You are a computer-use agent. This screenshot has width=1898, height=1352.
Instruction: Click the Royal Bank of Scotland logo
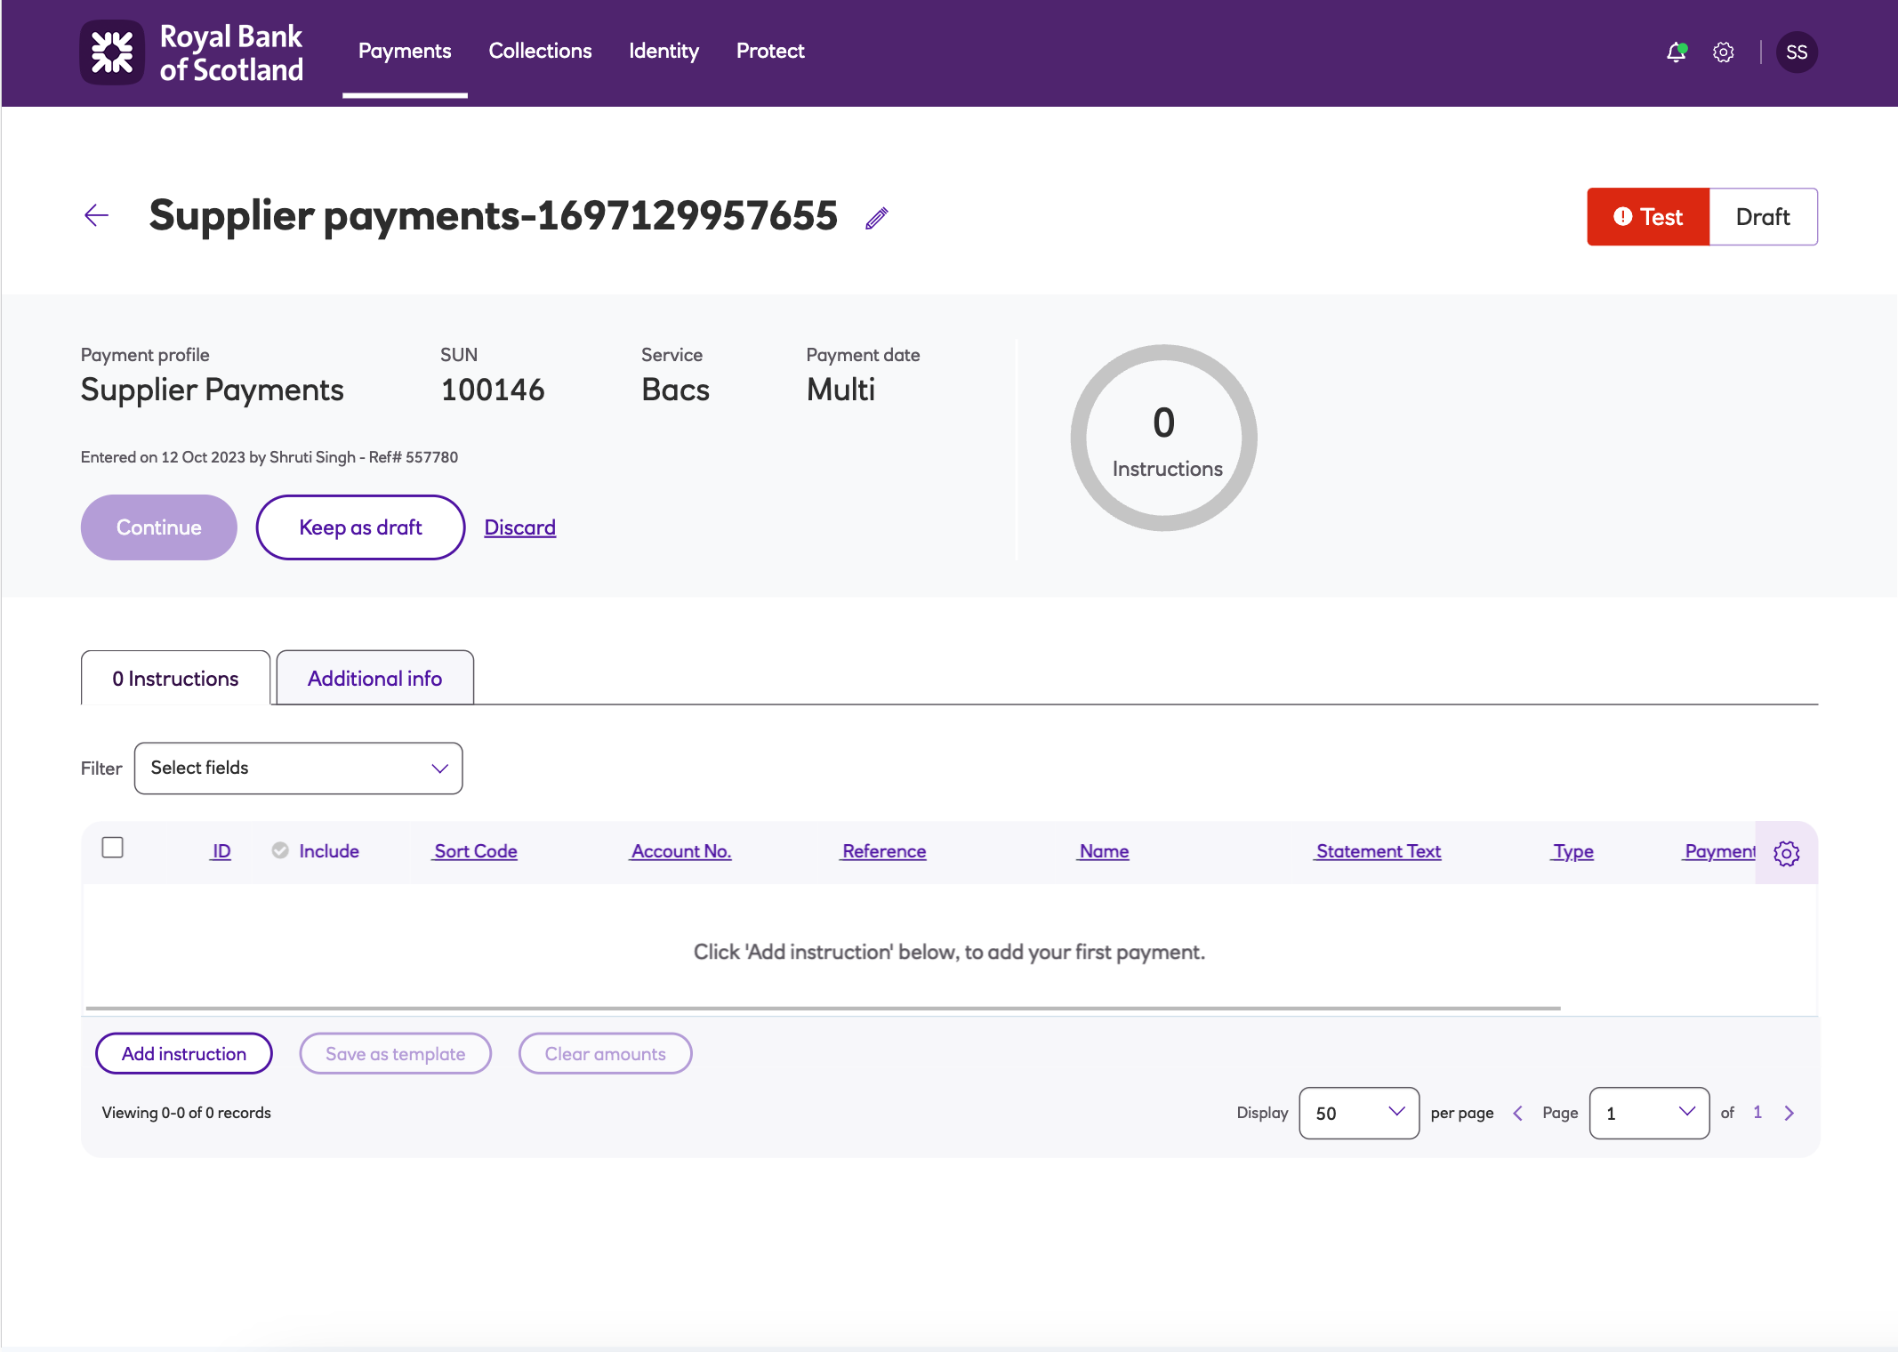coord(192,52)
